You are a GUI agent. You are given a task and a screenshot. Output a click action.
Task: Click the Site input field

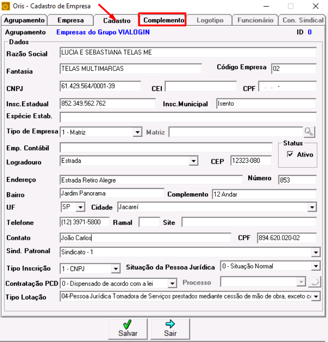pyautogui.click(x=249, y=222)
